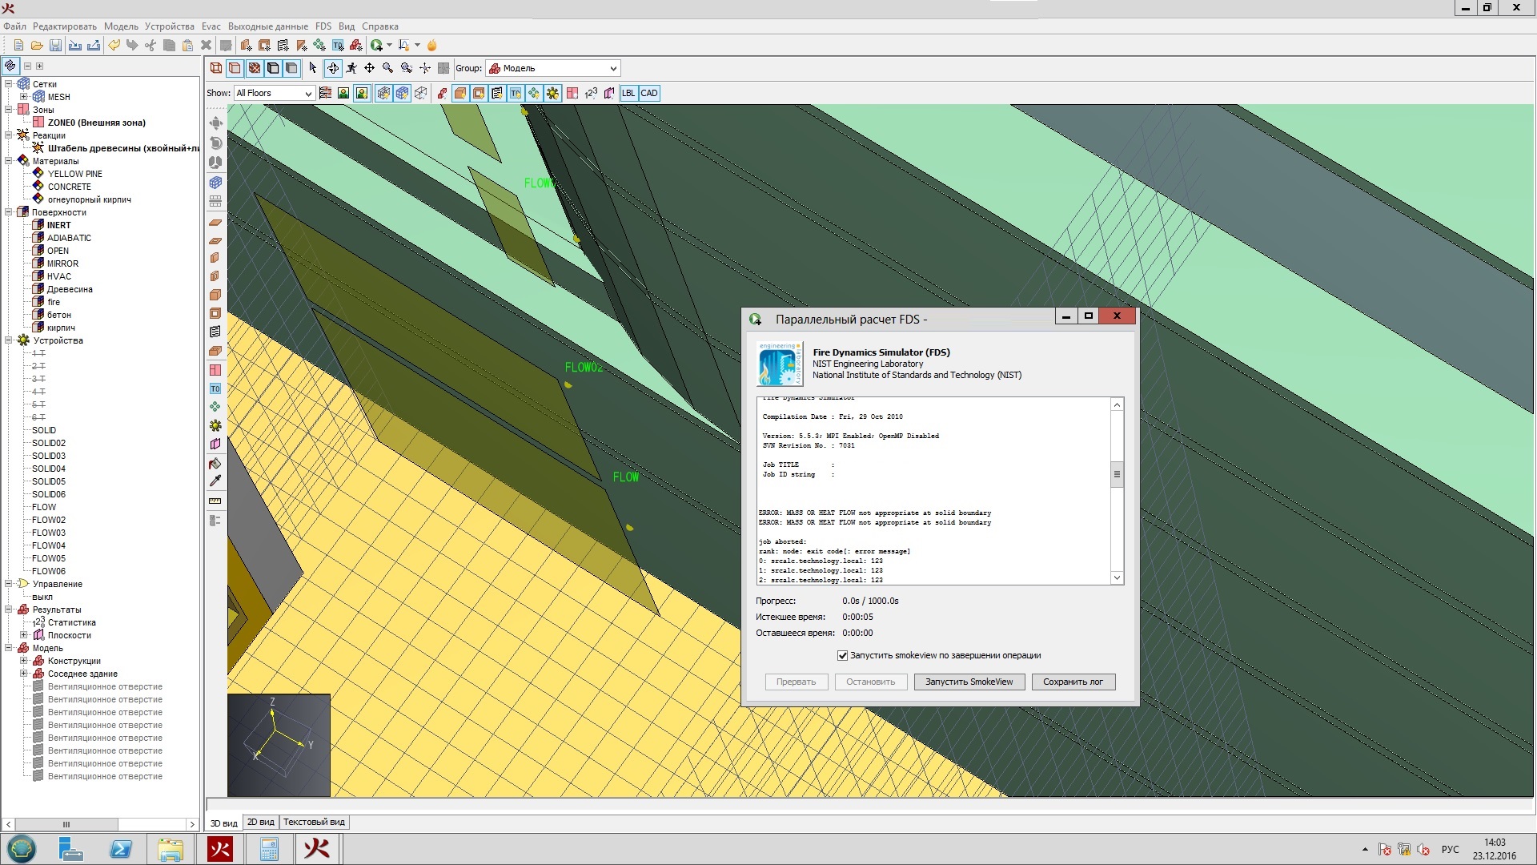The height and width of the screenshot is (865, 1537).
Task: Create a new model file
Action: (x=18, y=46)
